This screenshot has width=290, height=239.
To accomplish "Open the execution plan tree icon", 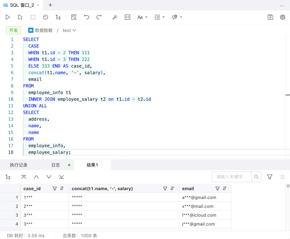I will point(58,17).
